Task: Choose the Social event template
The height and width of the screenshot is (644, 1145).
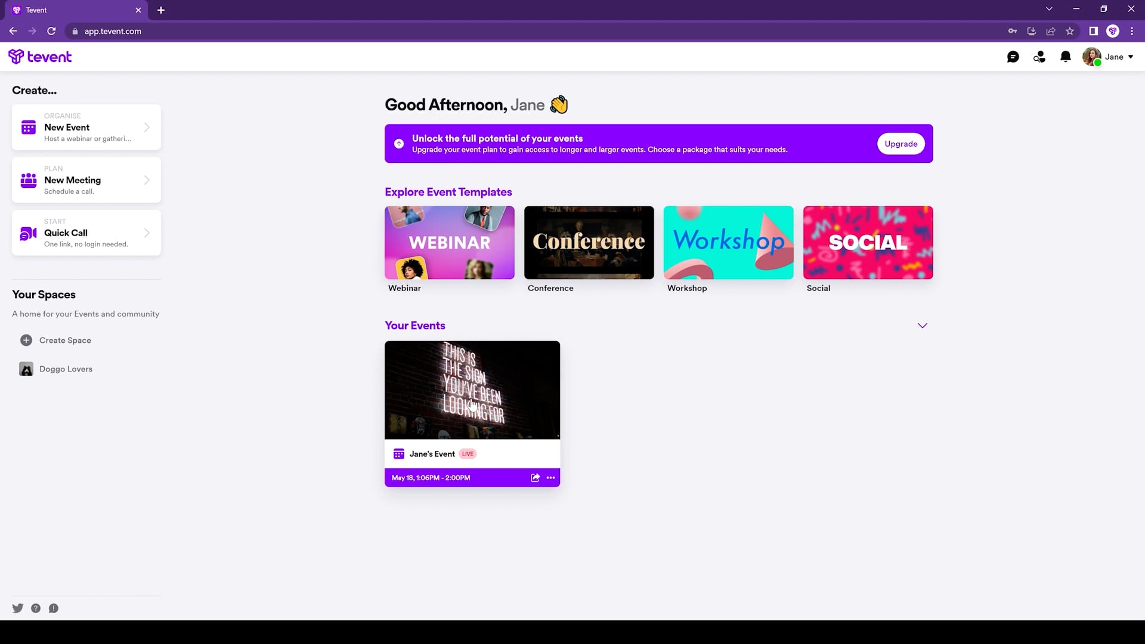Action: click(x=868, y=243)
